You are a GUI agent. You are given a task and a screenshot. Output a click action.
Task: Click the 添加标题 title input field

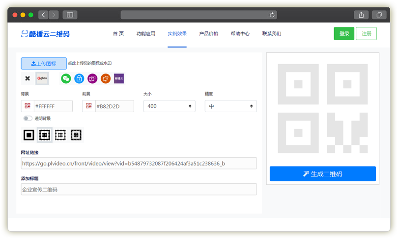(x=139, y=190)
